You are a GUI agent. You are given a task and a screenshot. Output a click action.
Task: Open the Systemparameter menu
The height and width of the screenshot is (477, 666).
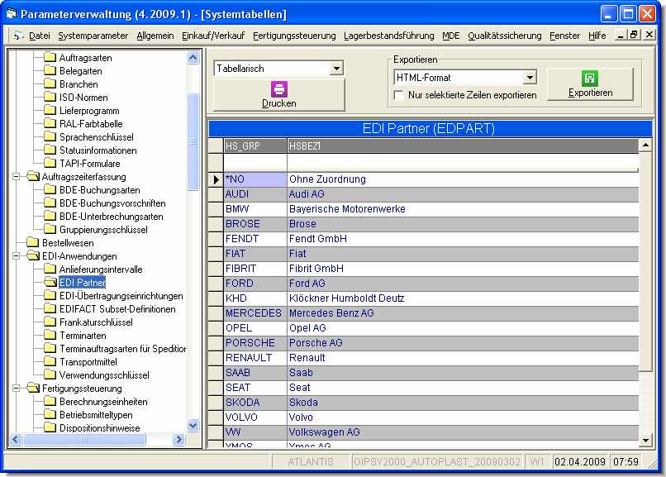point(93,36)
